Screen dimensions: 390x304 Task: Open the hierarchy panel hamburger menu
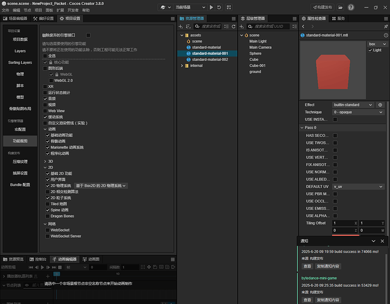click(294, 19)
